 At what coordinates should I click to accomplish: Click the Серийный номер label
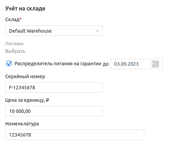click(x=25, y=76)
